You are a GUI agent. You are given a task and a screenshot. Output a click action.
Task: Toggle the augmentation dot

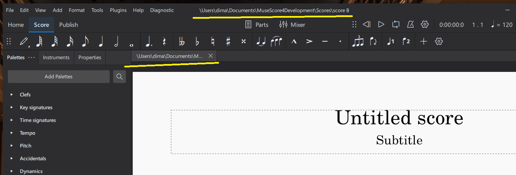(x=149, y=42)
